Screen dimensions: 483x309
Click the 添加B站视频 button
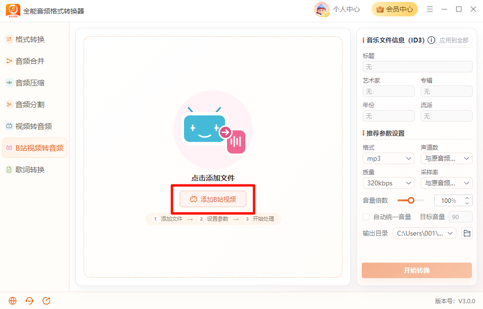[x=213, y=199]
